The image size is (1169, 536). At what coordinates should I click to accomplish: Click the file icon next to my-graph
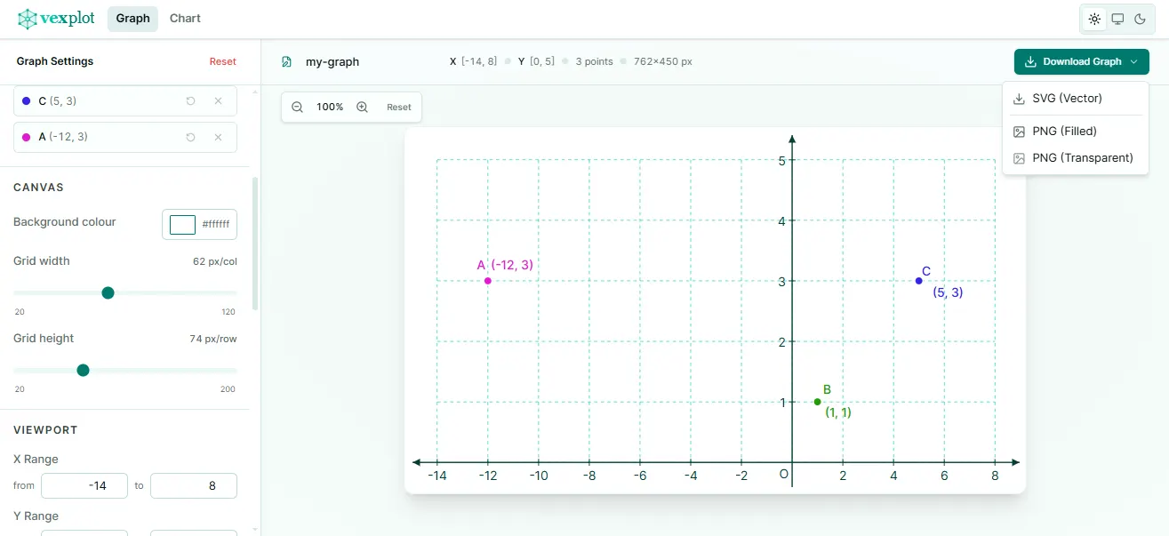tap(286, 61)
